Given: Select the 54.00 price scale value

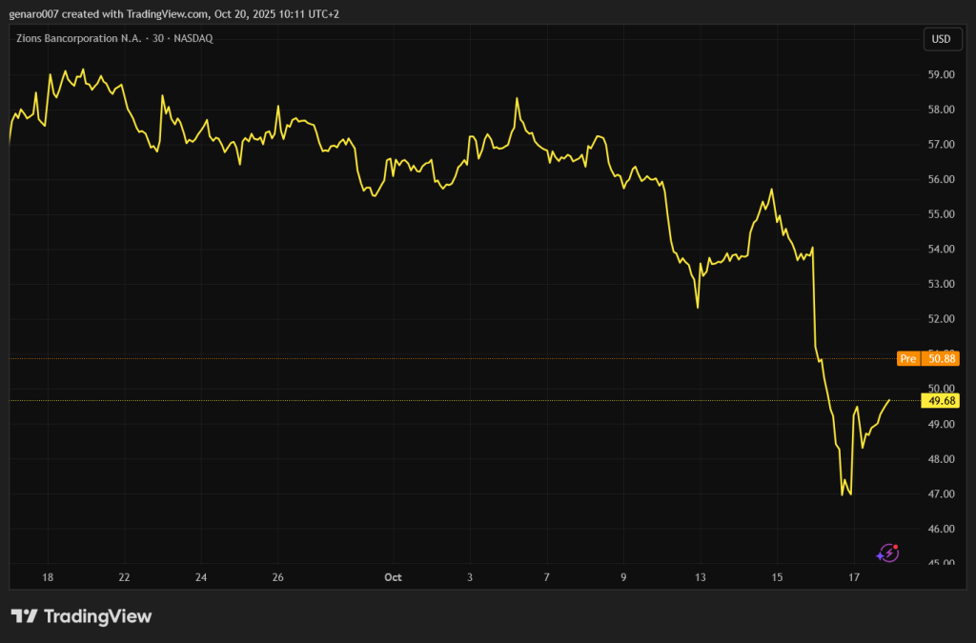Looking at the screenshot, I should click(x=941, y=249).
